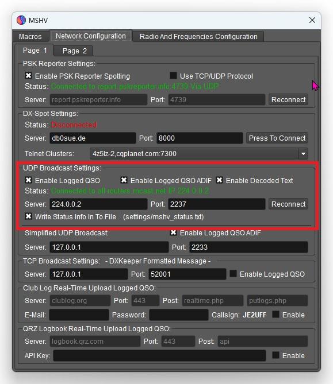Toggle UDP Enable Logged QSO checkbox
The image size is (333, 384).
(28, 180)
